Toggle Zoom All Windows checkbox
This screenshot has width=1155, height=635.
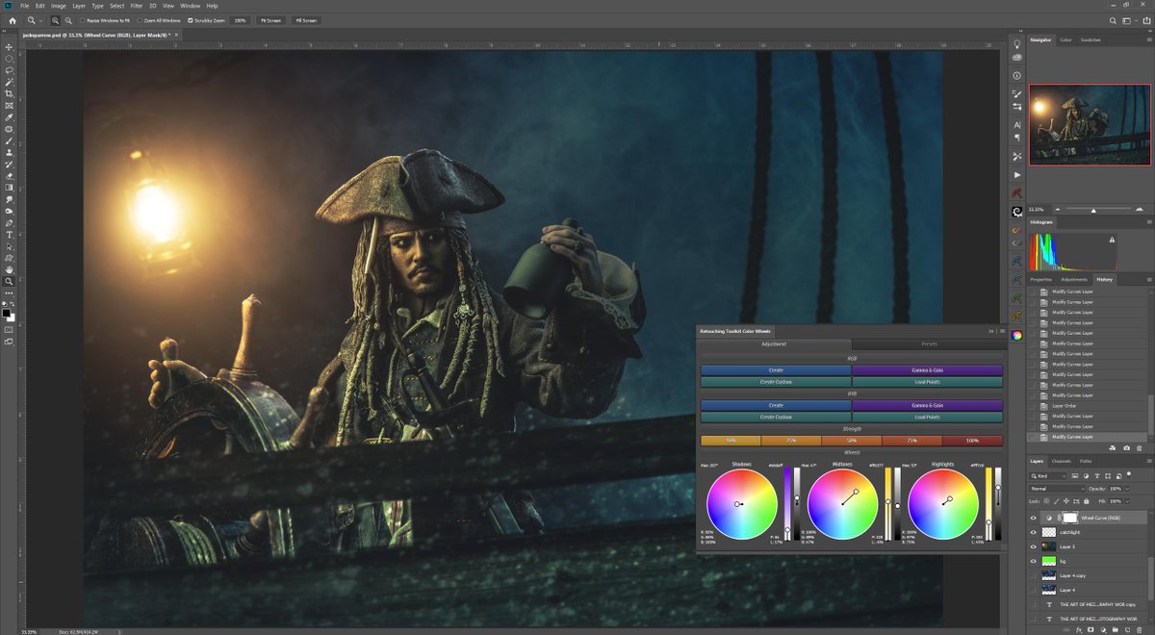click(x=140, y=19)
